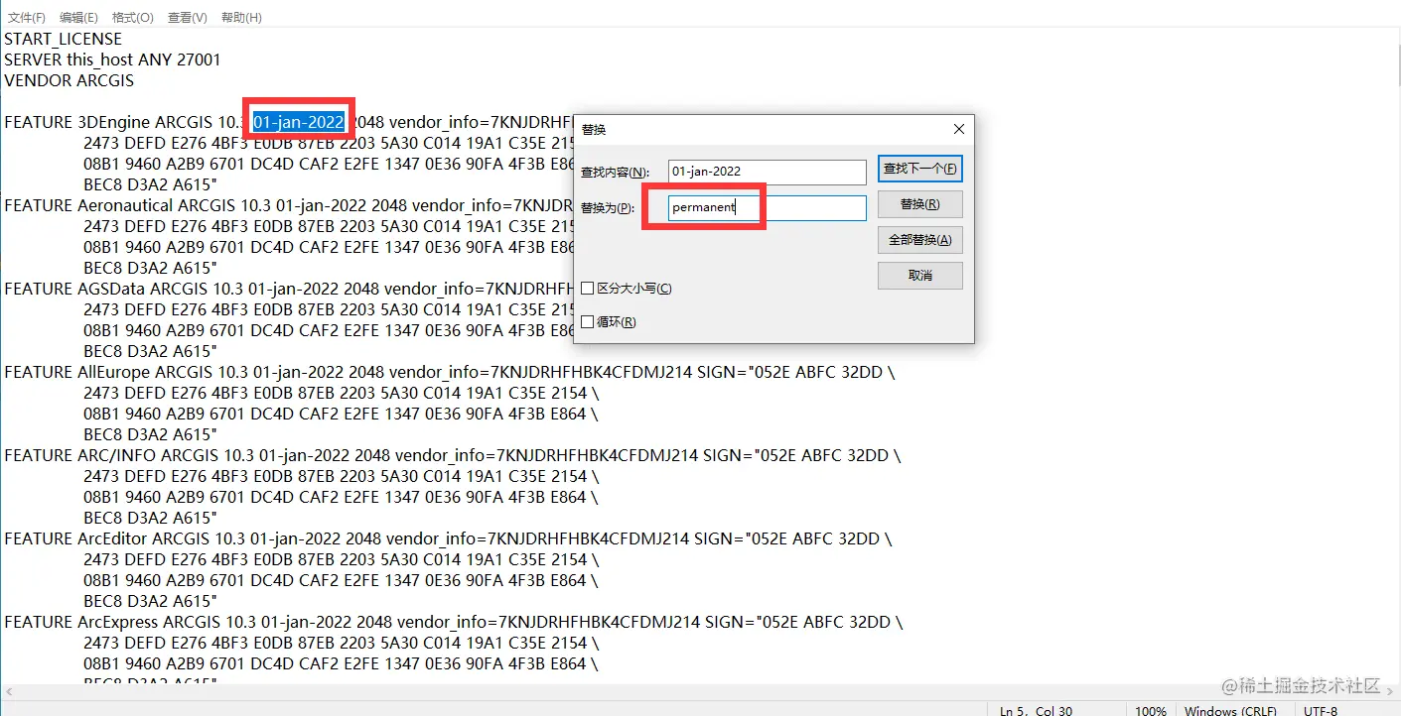
Task: Click the FEATURE AGSData line
Action: 288,289
